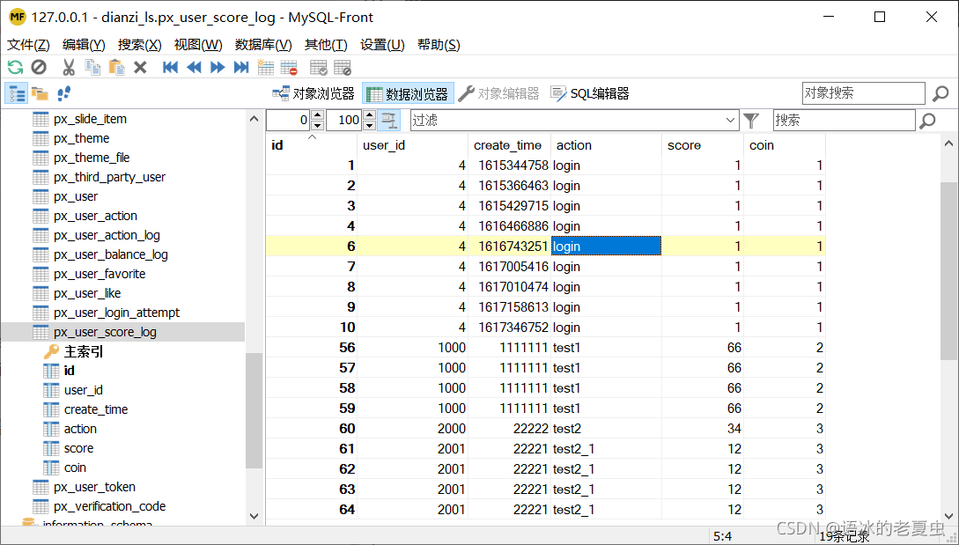Toggle the footprints SQL history icon
Screen dimensions: 959x545
tap(63, 93)
